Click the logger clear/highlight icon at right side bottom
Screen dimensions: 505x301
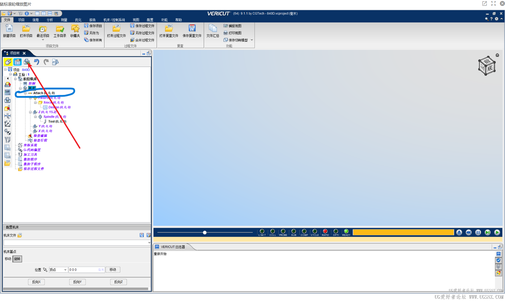coord(498,273)
